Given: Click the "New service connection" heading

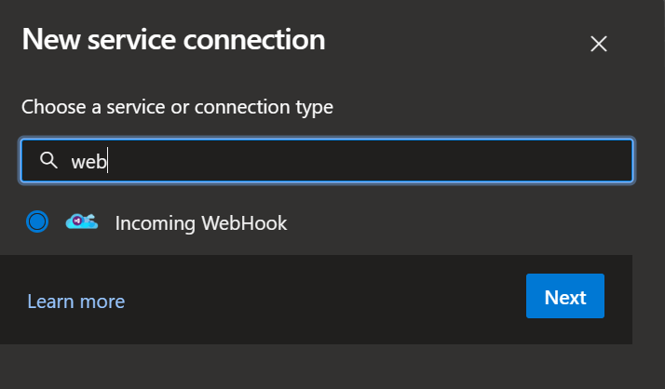Looking at the screenshot, I should tap(173, 40).
